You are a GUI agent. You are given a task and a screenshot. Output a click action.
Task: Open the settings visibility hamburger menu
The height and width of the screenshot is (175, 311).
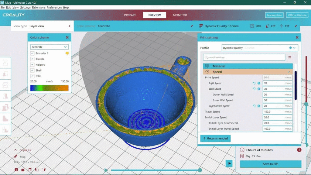(x=290, y=57)
